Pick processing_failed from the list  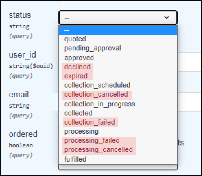pos(118,141)
